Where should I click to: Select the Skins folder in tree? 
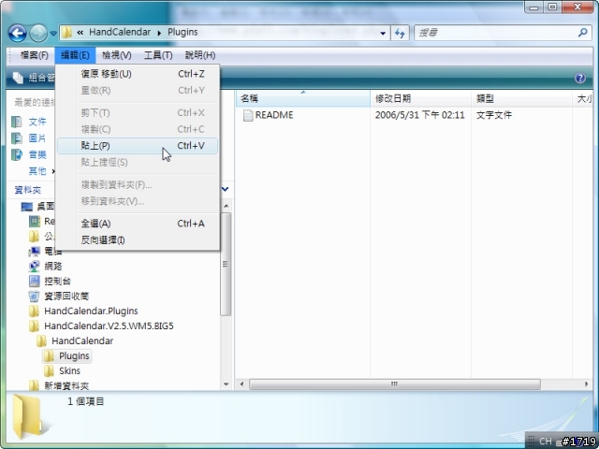point(69,370)
